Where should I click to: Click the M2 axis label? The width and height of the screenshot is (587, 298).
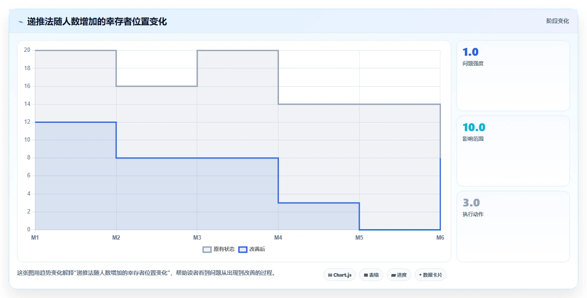pyautogui.click(x=116, y=237)
